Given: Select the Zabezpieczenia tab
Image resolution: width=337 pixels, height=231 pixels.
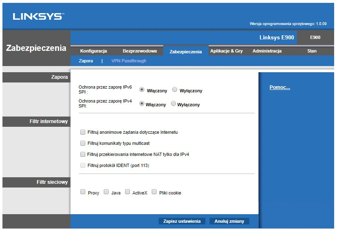Looking at the screenshot, I should [x=185, y=52].
